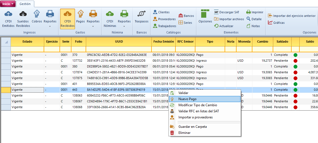Open the Opciones elements button

pyautogui.click(x=205, y=17)
